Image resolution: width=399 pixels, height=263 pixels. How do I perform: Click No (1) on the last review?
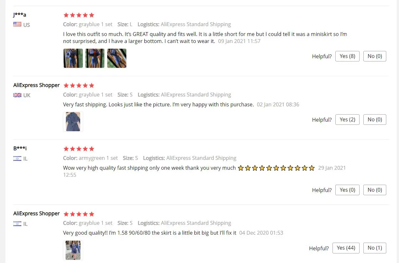(x=375, y=248)
